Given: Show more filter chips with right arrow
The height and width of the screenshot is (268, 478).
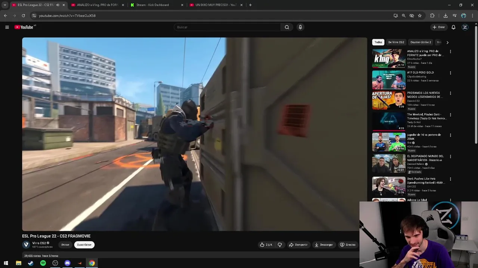Looking at the screenshot, I should [447, 42].
